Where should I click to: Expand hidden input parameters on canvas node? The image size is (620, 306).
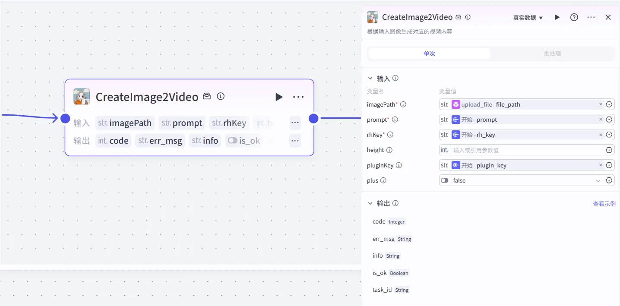tap(295, 123)
